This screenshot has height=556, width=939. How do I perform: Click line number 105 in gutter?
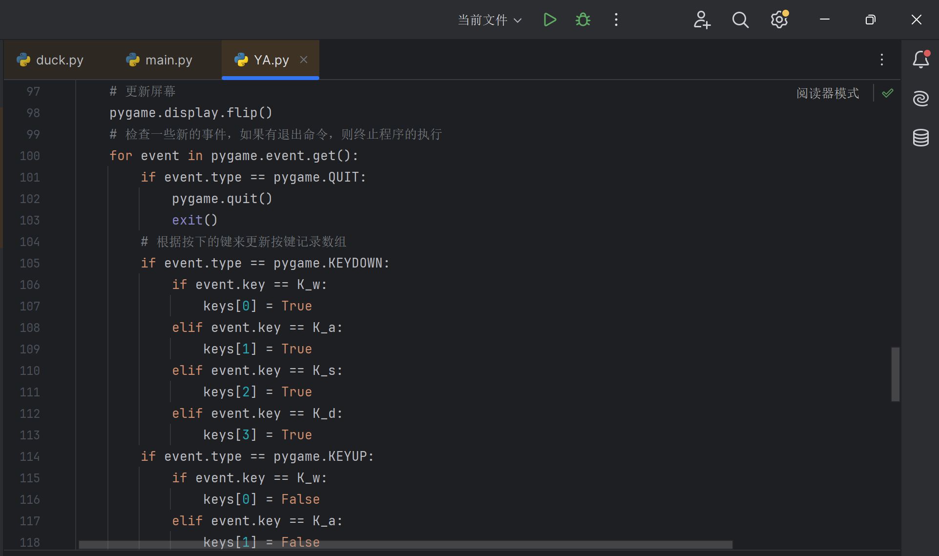(x=30, y=263)
